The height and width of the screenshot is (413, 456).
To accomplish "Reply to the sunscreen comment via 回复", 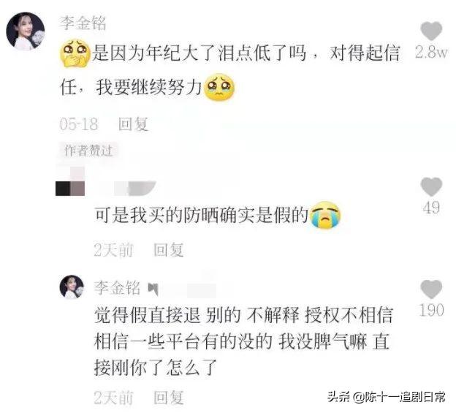I will click(169, 250).
